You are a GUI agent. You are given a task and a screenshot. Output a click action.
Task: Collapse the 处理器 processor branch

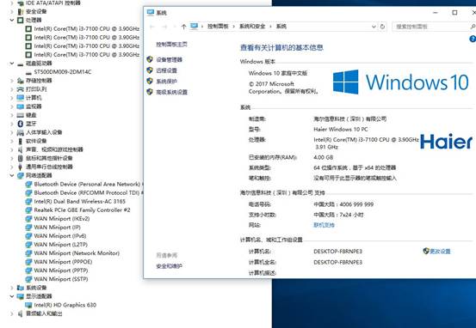12,20
